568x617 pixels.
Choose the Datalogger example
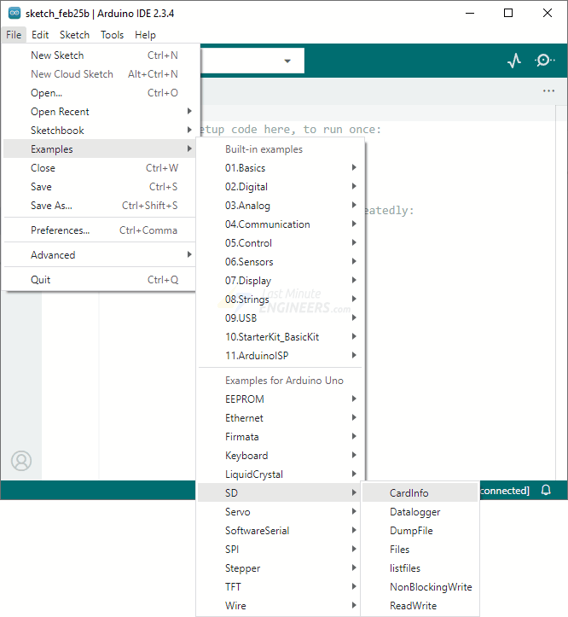(x=414, y=512)
